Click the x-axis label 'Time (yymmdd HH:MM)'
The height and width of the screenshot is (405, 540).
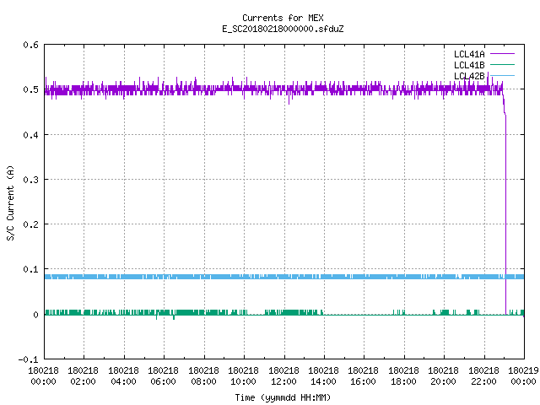(x=283, y=397)
